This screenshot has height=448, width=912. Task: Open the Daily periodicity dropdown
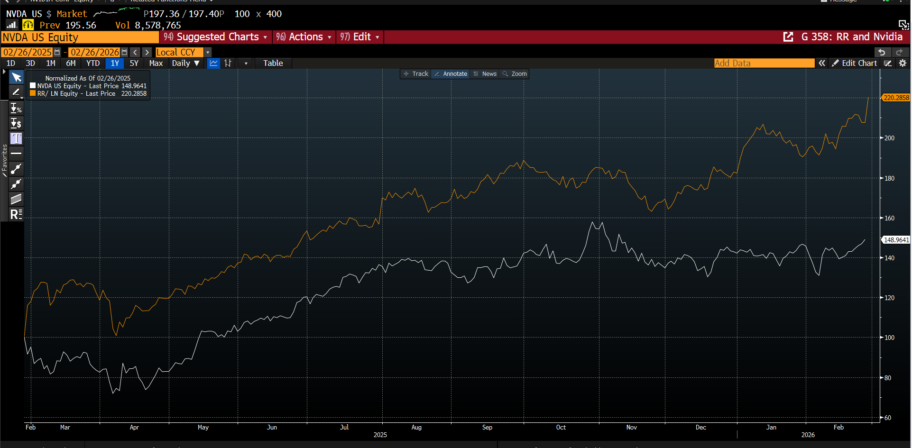(x=185, y=63)
